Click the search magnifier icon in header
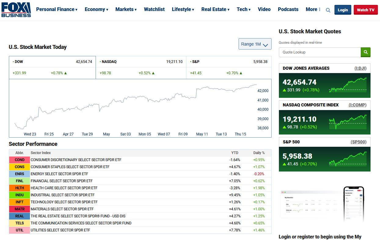 [328, 10]
